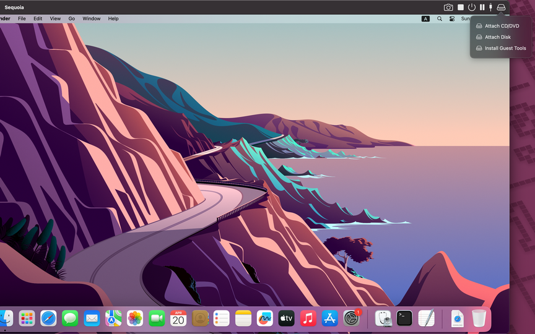The image size is (535, 334).
Task: Open Freeform from the Dock
Action: point(265,319)
